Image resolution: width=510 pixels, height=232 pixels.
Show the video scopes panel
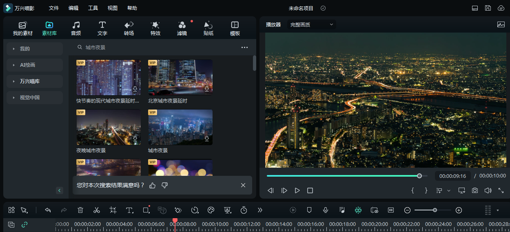[x=501, y=24]
